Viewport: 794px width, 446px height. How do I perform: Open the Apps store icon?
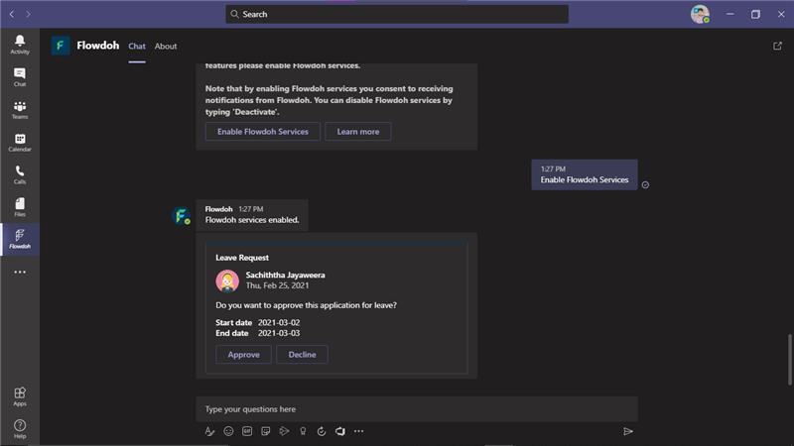pyautogui.click(x=20, y=396)
